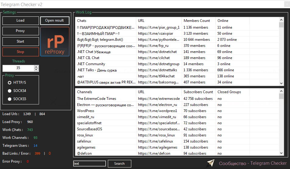This screenshot has width=290, height=169.
Task: Select the rosa_linux channel row
Action: [177, 135]
